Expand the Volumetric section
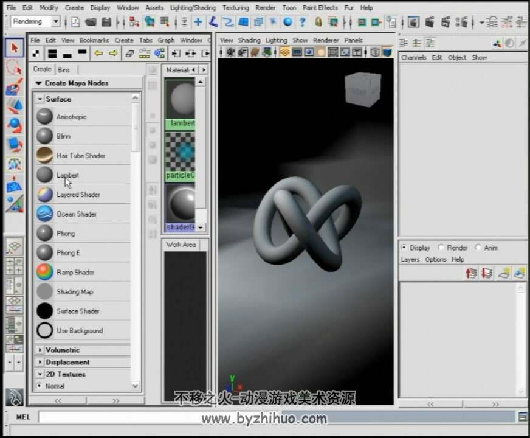Screen dimensions: 530x438 point(40,350)
